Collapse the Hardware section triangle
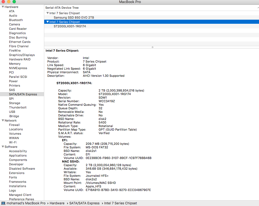The width and height of the screenshot is (259, 206). click(3, 7)
